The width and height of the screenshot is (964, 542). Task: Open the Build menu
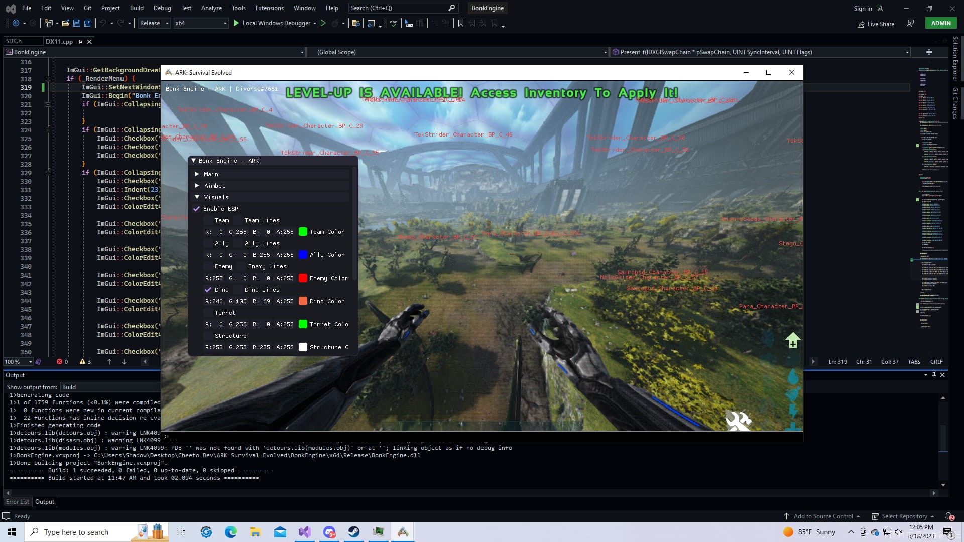pyautogui.click(x=137, y=8)
